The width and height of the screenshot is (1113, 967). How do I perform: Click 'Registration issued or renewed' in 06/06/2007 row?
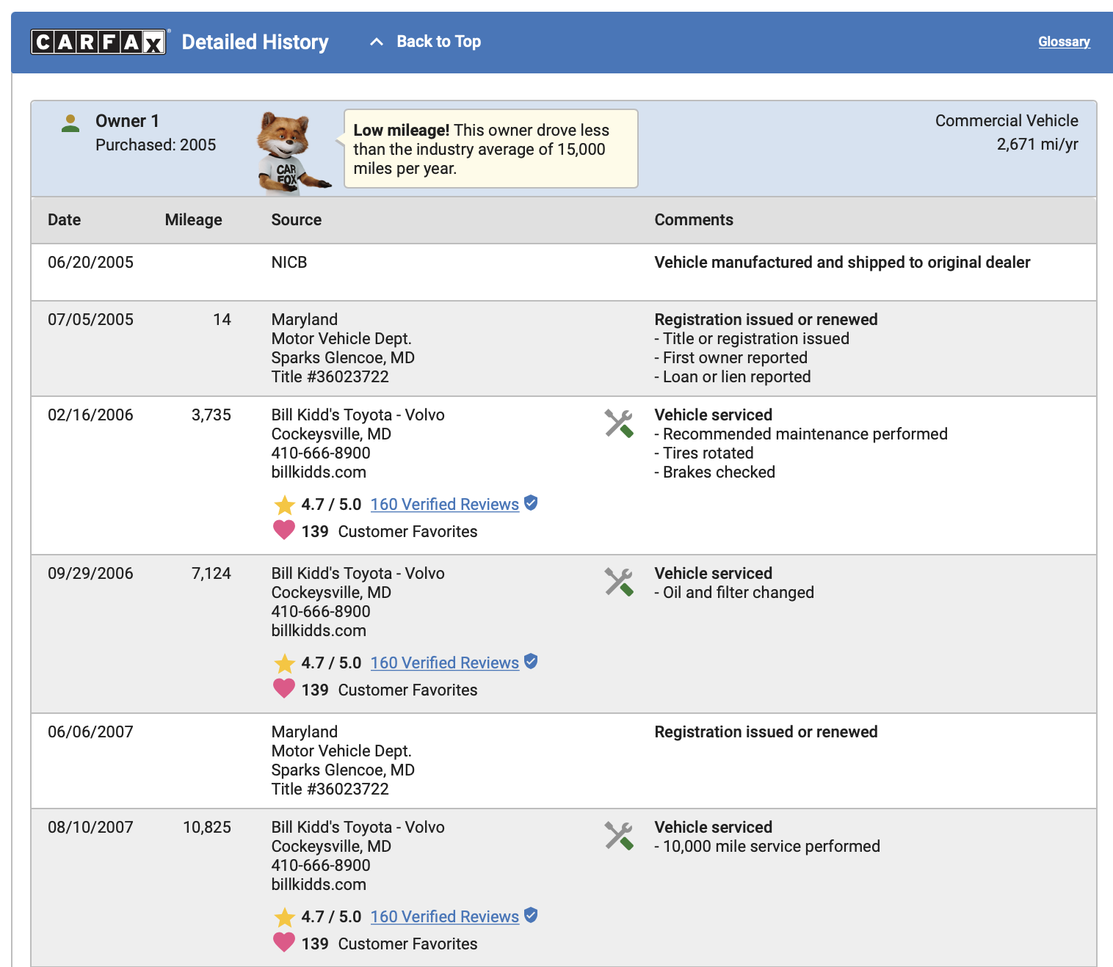[x=766, y=732]
